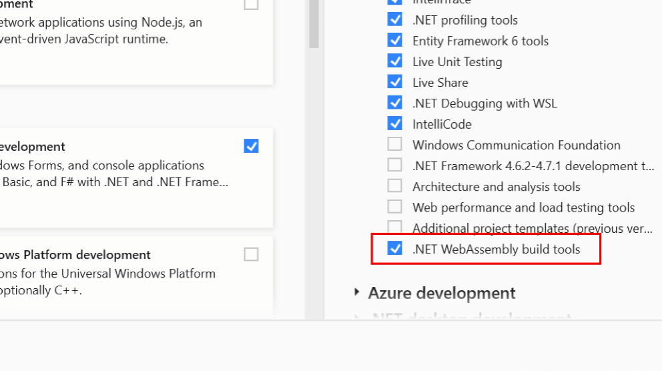Tick the Node.js workload checkbox
The height and width of the screenshot is (371, 662).
[x=251, y=4]
